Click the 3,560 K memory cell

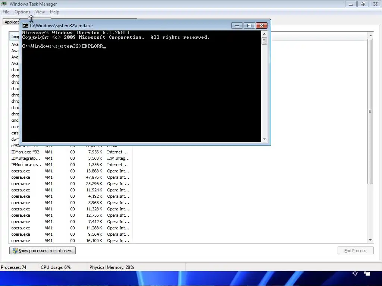click(x=95, y=158)
